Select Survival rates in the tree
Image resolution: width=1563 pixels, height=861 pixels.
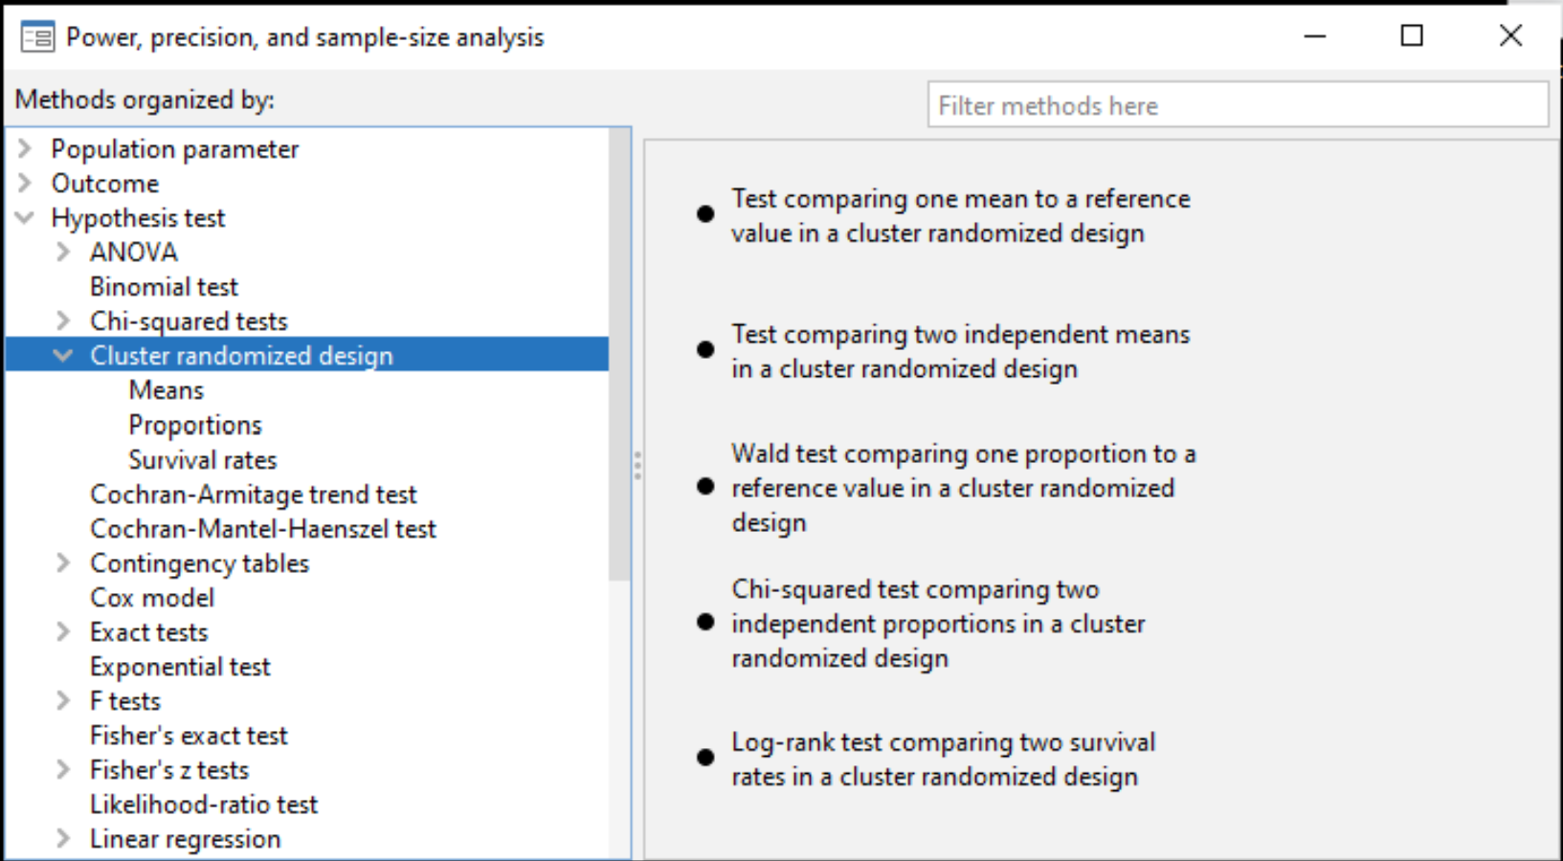[202, 459]
